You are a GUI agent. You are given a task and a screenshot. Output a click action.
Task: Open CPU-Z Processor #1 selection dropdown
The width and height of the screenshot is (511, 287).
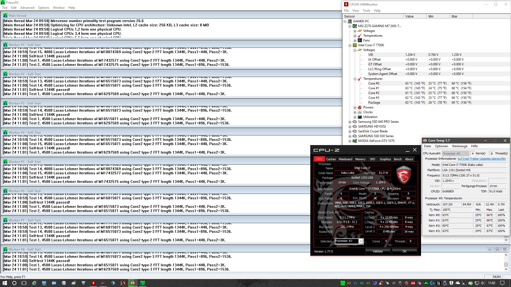[x=361, y=241]
